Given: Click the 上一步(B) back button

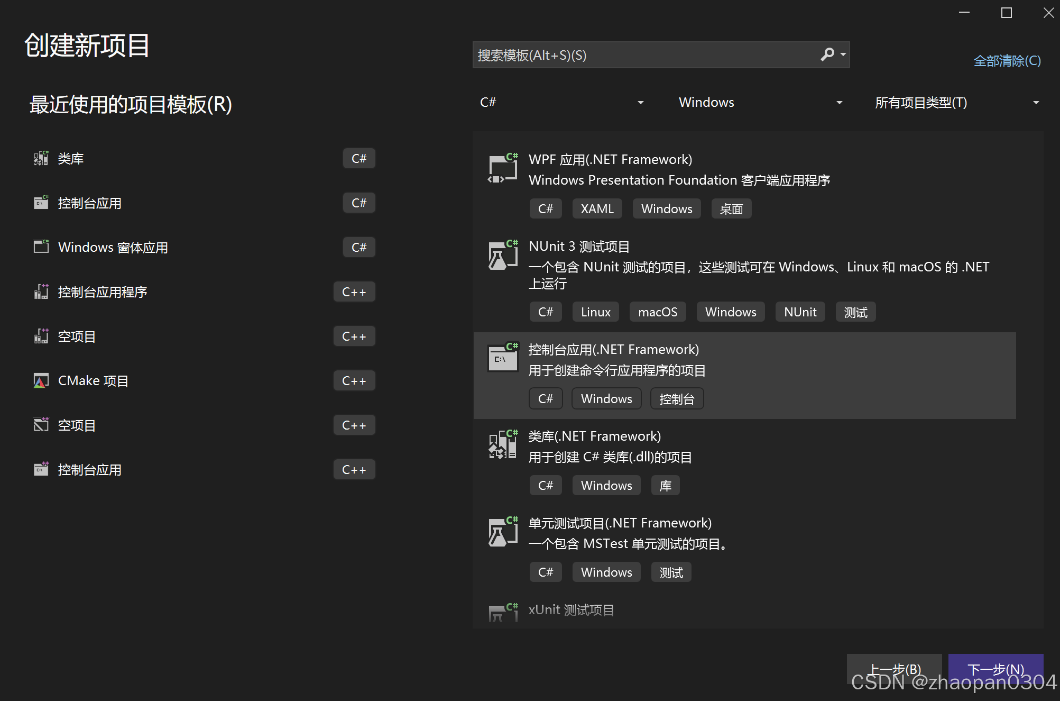Looking at the screenshot, I should click(894, 669).
